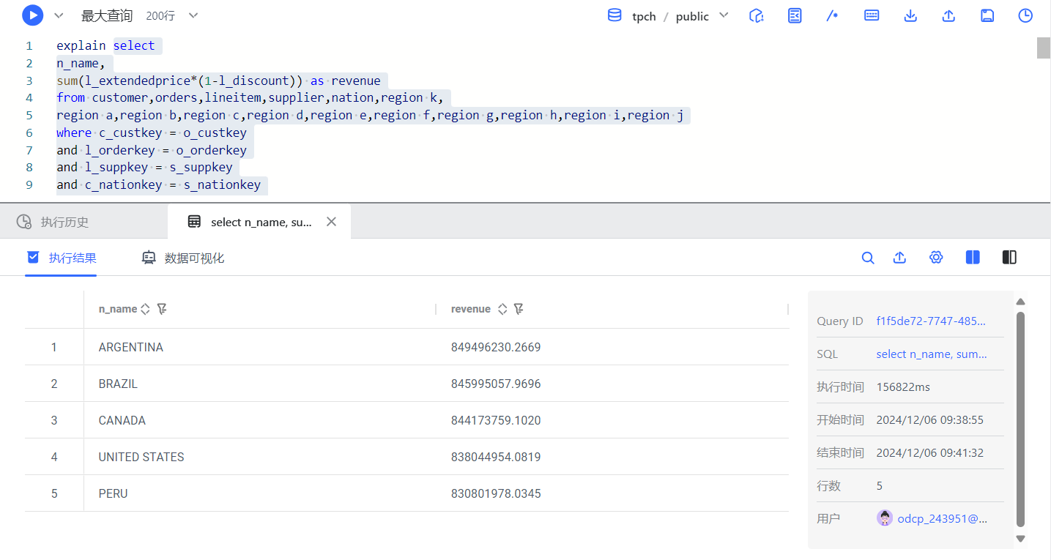Image resolution: width=1051 pixels, height=560 pixels.
Task: Click the download icon in the editor toolbar
Action: click(910, 15)
